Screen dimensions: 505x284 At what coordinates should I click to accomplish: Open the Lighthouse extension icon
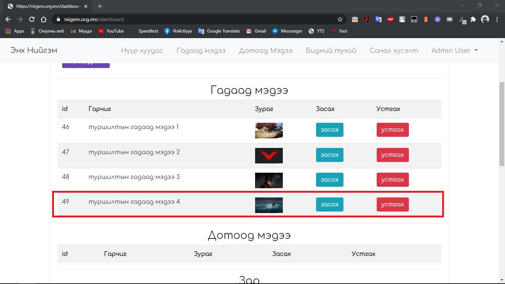point(426,19)
